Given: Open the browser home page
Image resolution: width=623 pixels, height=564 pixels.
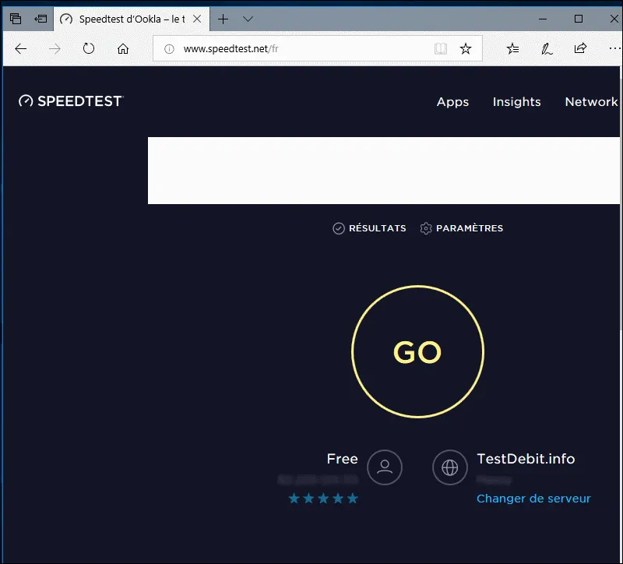Looking at the screenshot, I should tap(123, 48).
